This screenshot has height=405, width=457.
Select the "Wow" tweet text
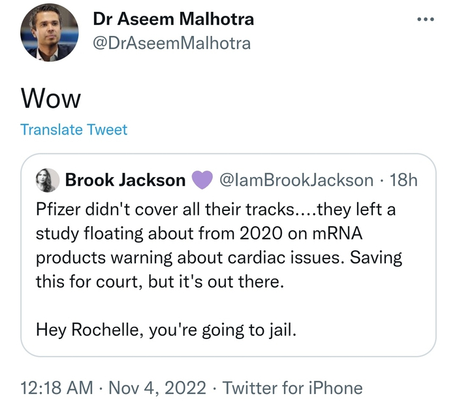point(51,99)
